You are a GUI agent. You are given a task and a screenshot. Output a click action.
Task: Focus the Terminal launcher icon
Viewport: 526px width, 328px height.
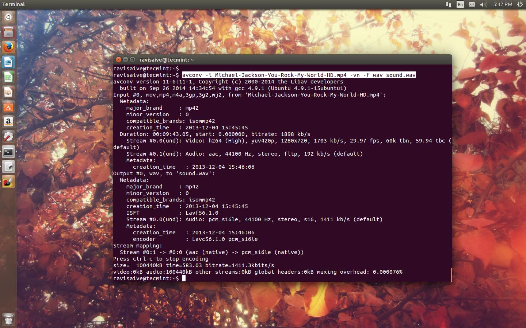click(8, 152)
